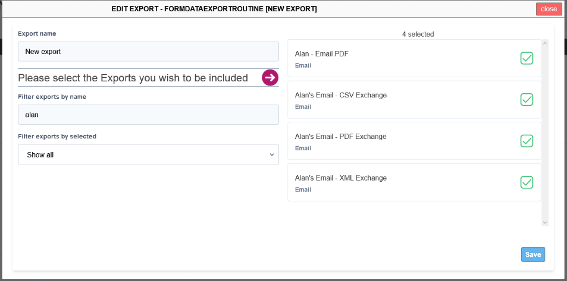Click the scrollbar up arrow in exports list
Screen dimensions: 567x281
545,43
